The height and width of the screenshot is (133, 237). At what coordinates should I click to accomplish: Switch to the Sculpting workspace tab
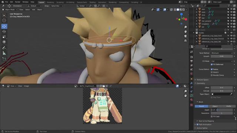point(60,2)
